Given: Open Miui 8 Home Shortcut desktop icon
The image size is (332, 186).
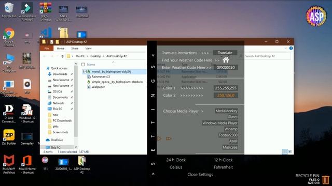Looking at the screenshot, I should point(27,164).
